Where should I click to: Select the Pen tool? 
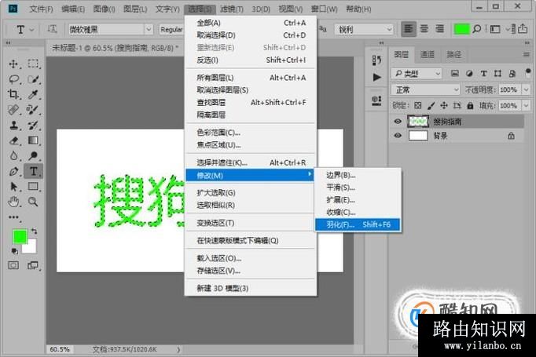pos(13,171)
